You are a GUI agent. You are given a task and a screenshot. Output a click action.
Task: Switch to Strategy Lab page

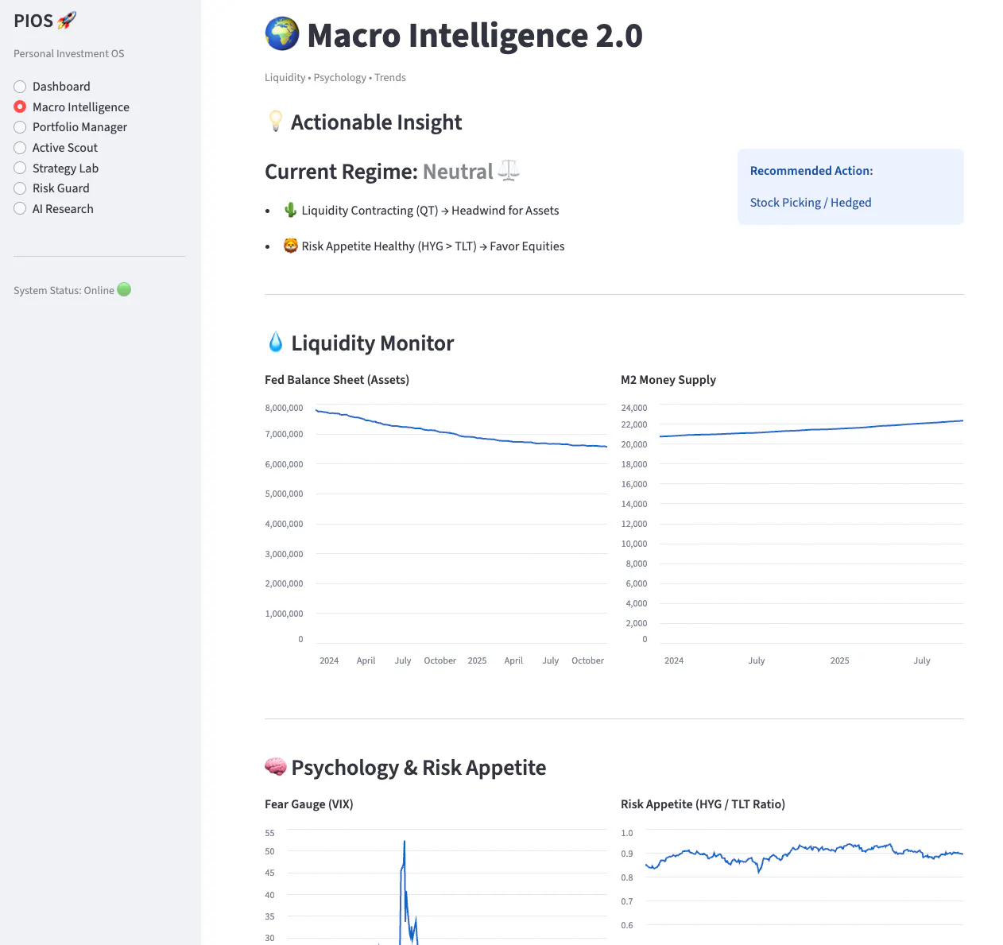click(20, 168)
